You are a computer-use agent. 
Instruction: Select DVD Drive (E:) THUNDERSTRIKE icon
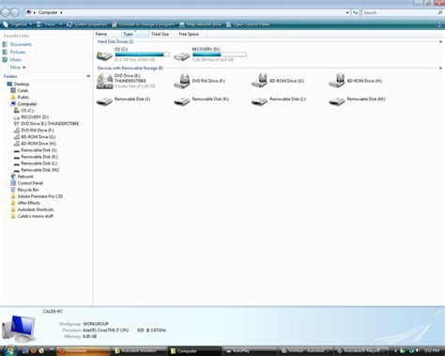coord(104,81)
